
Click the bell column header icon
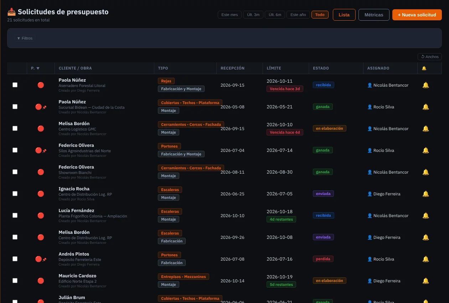pyautogui.click(x=424, y=68)
